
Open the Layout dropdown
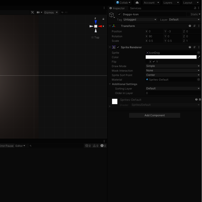(x=191, y=3)
